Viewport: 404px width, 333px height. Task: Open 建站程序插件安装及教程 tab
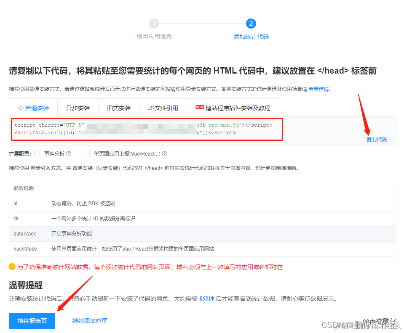click(x=233, y=108)
